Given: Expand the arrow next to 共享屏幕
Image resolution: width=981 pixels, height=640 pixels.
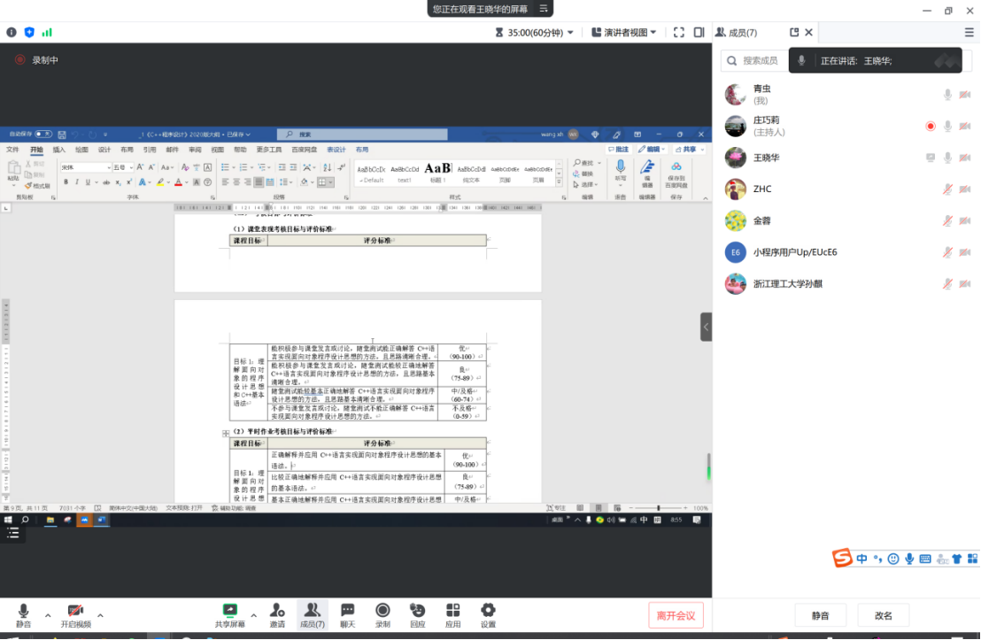Looking at the screenshot, I should coord(253,615).
